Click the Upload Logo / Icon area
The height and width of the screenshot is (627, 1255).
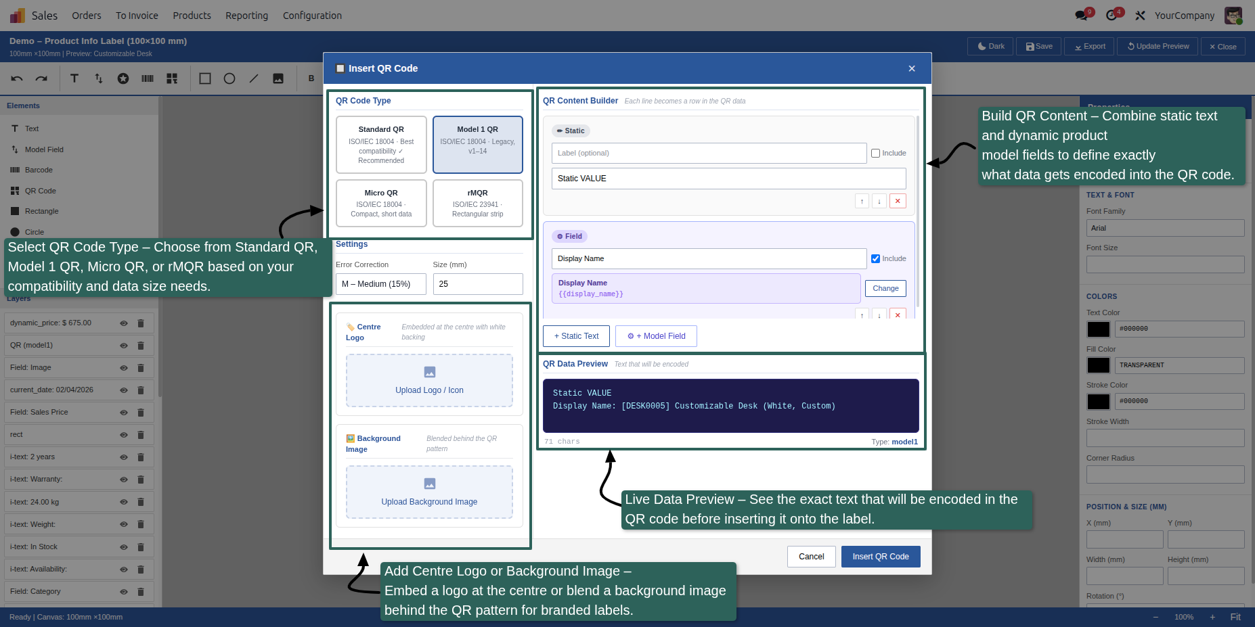[429, 381]
